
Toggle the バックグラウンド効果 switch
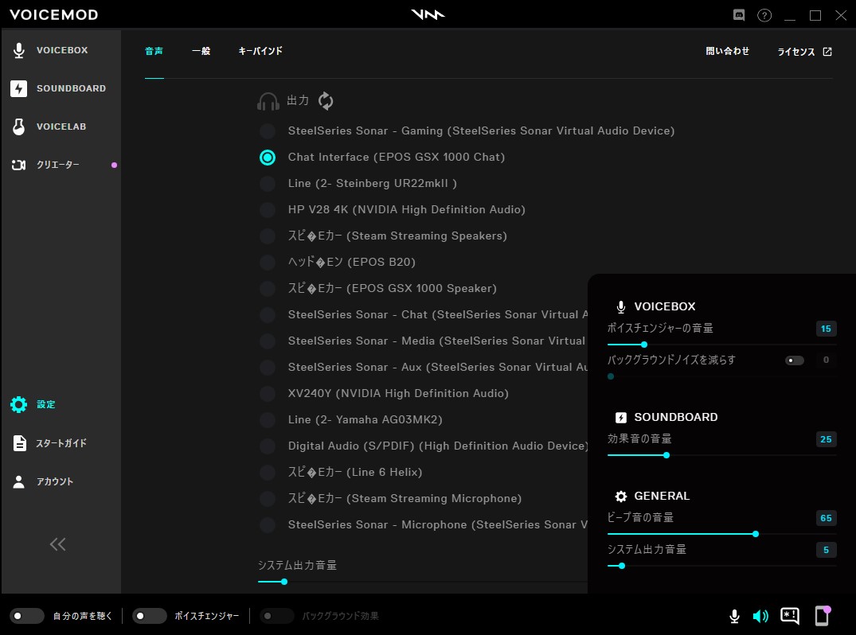(x=276, y=616)
